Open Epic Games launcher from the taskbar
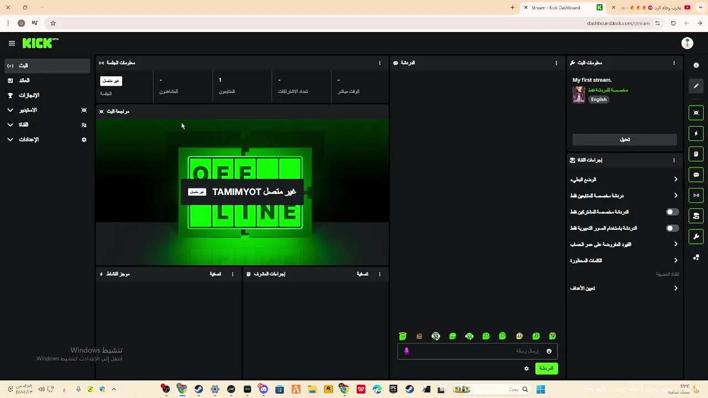Viewport: 708px width, 398px height. click(393, 389)
